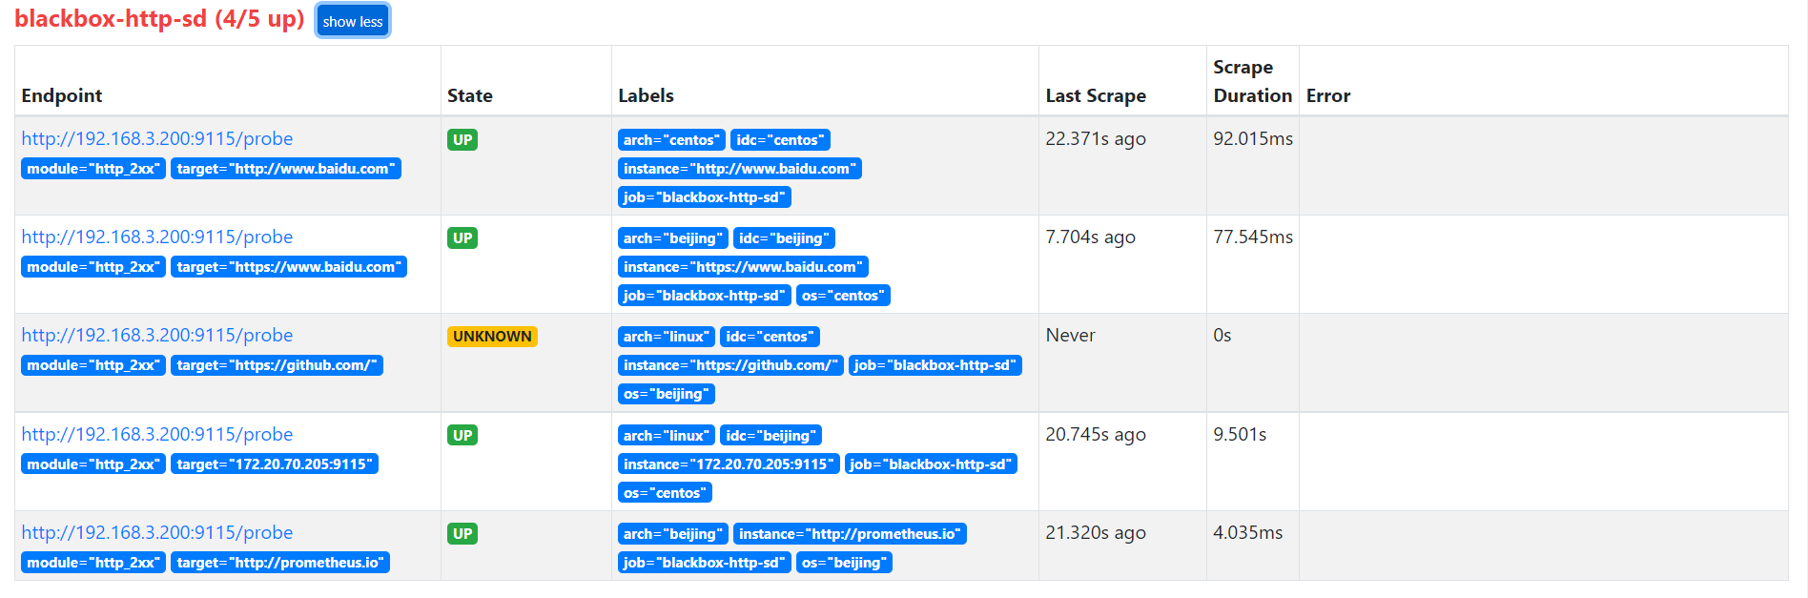Click the Endpoint column header
Screen dimensions: 1808x598
pyautogui.click(x=62, y=95)
